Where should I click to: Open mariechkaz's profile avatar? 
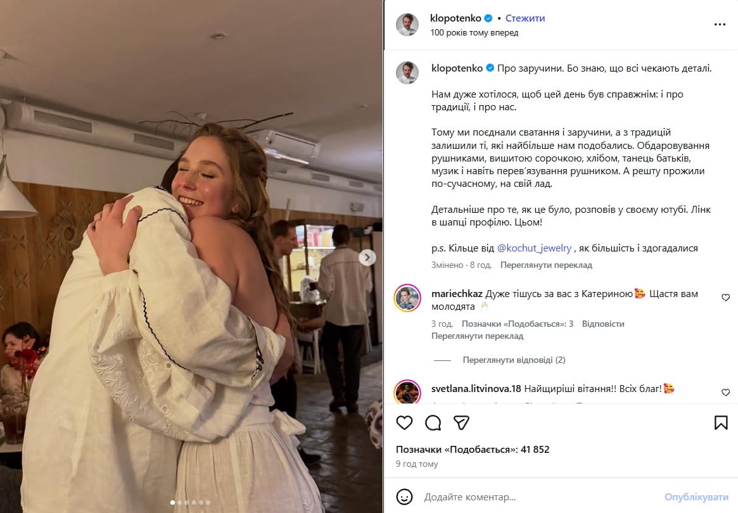pos(407,298)
